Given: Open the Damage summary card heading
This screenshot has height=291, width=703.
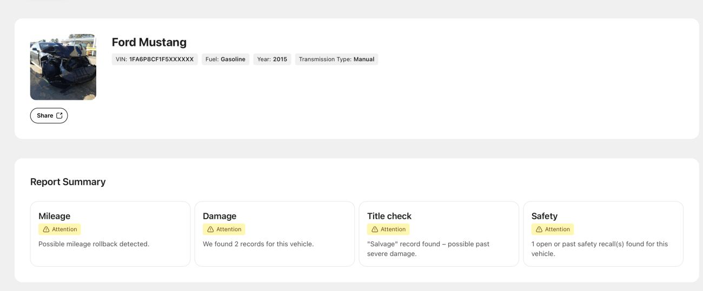Looking at the screenshot, I should pos(220,216).
